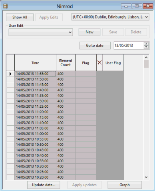Maximize the Nimrod window

point(137,6)
